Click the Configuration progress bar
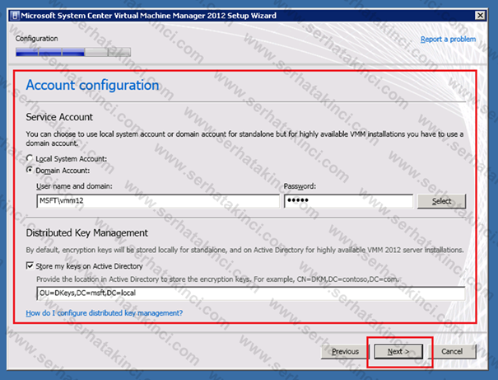Screen dimensions: 498x380 click(x=73, y=52)
